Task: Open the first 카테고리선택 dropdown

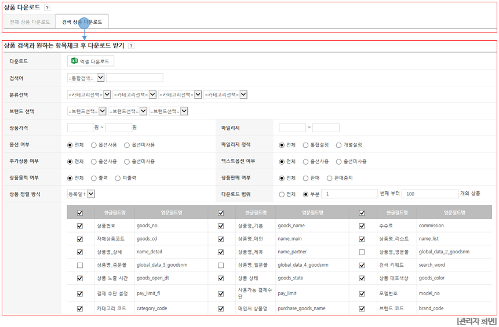Action: pyautogui.click(x=89, y=95)
